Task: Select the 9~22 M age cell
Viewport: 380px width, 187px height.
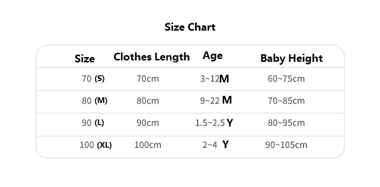Action: tap(216, 100)
